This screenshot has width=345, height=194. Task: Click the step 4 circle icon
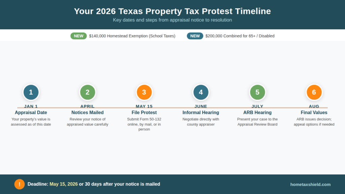(201, 92)
